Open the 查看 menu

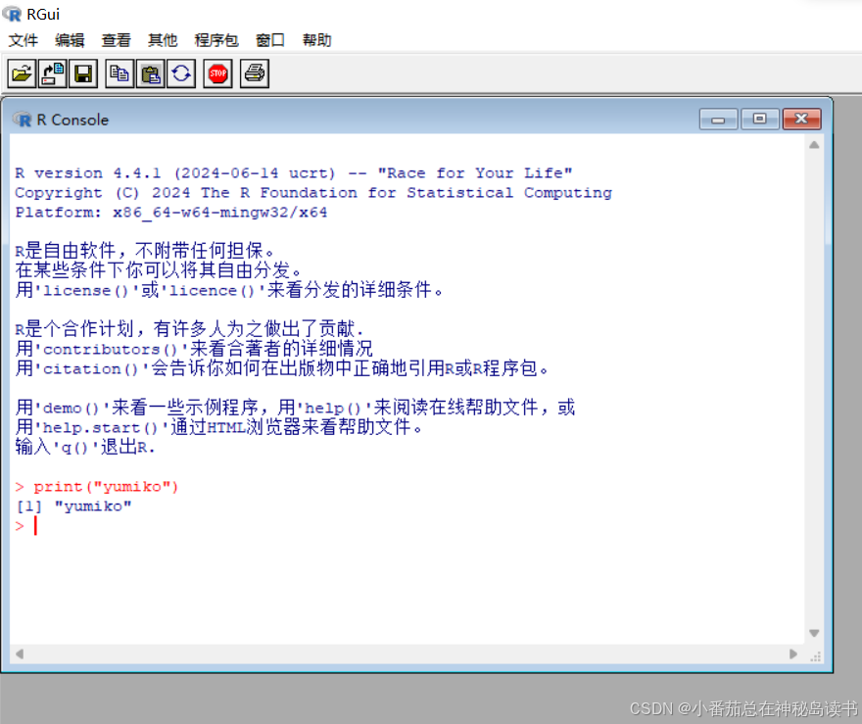click(x=116, y=40)
